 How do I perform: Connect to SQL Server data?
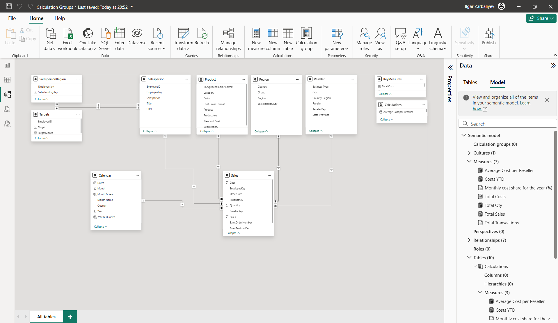click(x=105, y=39)
